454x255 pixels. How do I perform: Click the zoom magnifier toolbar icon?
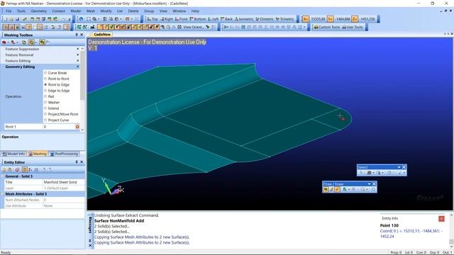tap(94, 19)
